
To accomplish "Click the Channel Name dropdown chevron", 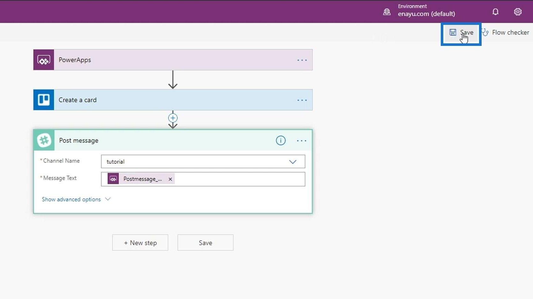I will [293, 162].
